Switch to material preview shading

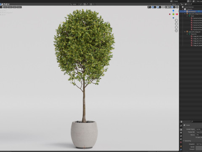click(x=170, y=7)
